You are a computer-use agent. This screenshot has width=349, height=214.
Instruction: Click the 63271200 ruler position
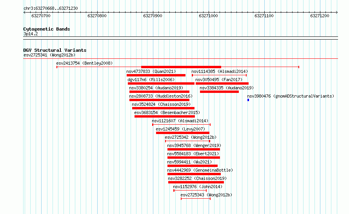(320, 16)
